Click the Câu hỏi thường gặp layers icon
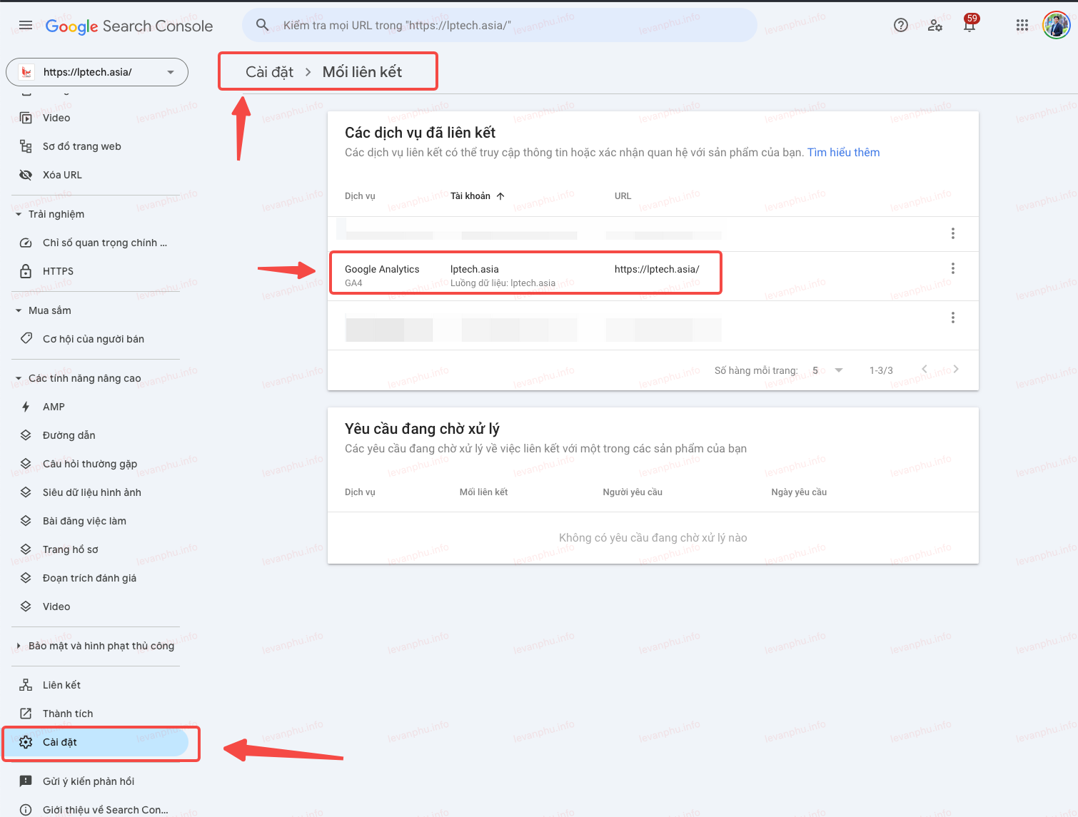The image size is (1078, 817). (26, 464)
